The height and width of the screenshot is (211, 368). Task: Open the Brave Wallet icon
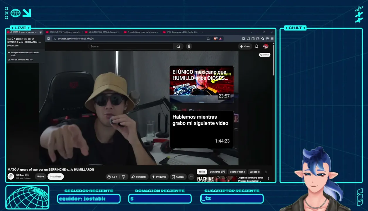coord(258,39)
